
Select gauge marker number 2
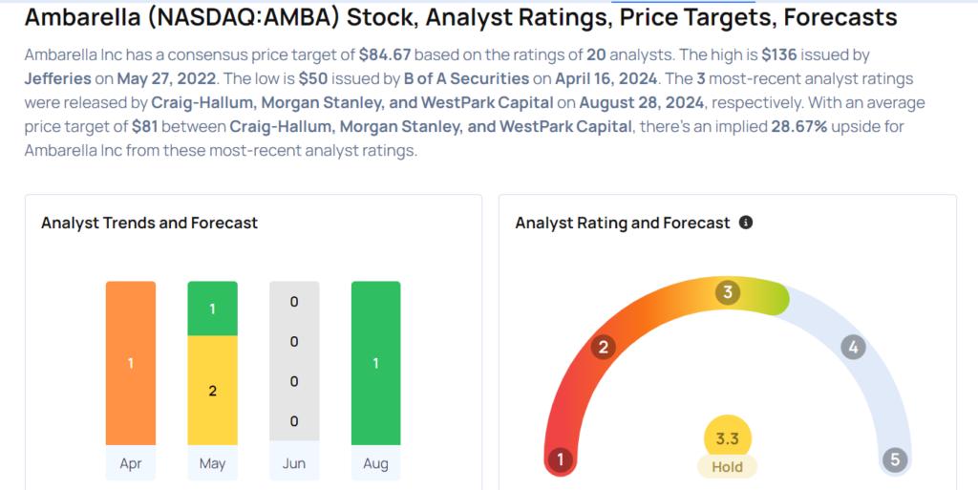[604, 348]
